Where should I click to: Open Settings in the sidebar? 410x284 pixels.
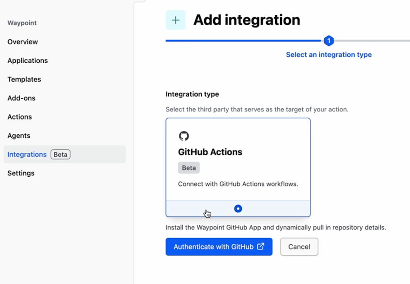21,173
